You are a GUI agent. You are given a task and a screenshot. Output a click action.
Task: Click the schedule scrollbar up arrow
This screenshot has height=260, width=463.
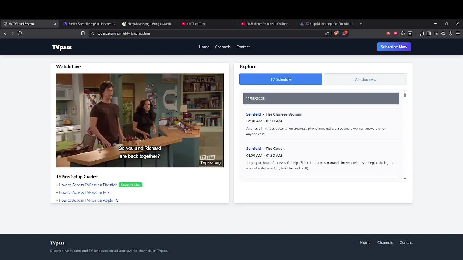pos(405,91)
